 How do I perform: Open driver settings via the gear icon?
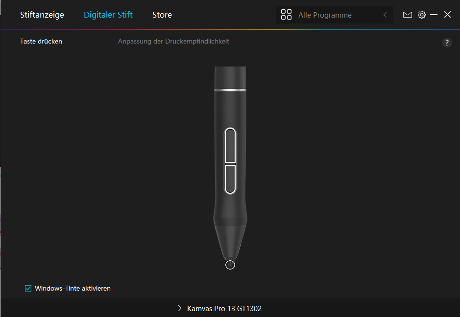(422, 15)
